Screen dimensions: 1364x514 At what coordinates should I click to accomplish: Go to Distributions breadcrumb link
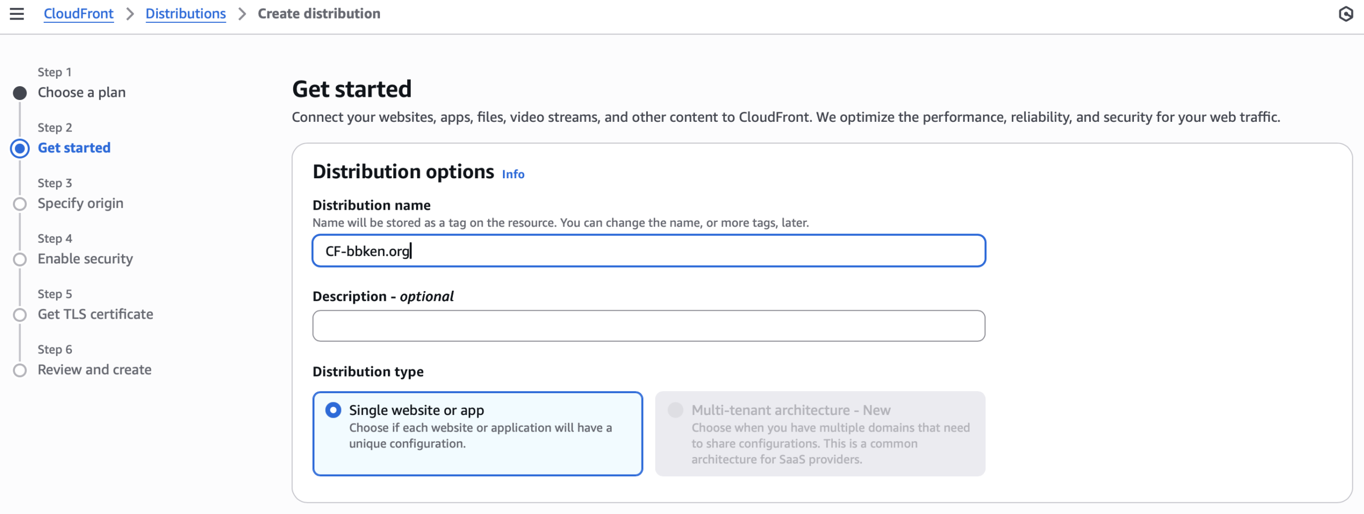[x=185, y=14]
